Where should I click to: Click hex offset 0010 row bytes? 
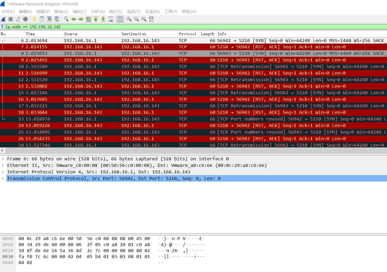click(84, 245)
